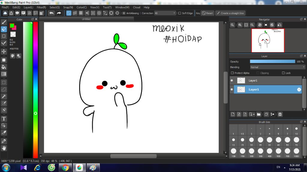Image resolution: width=307 pixels, height=172 pixels.
Task: Hide the top Layer1 visibility dot
Action: tap(232, 81)
